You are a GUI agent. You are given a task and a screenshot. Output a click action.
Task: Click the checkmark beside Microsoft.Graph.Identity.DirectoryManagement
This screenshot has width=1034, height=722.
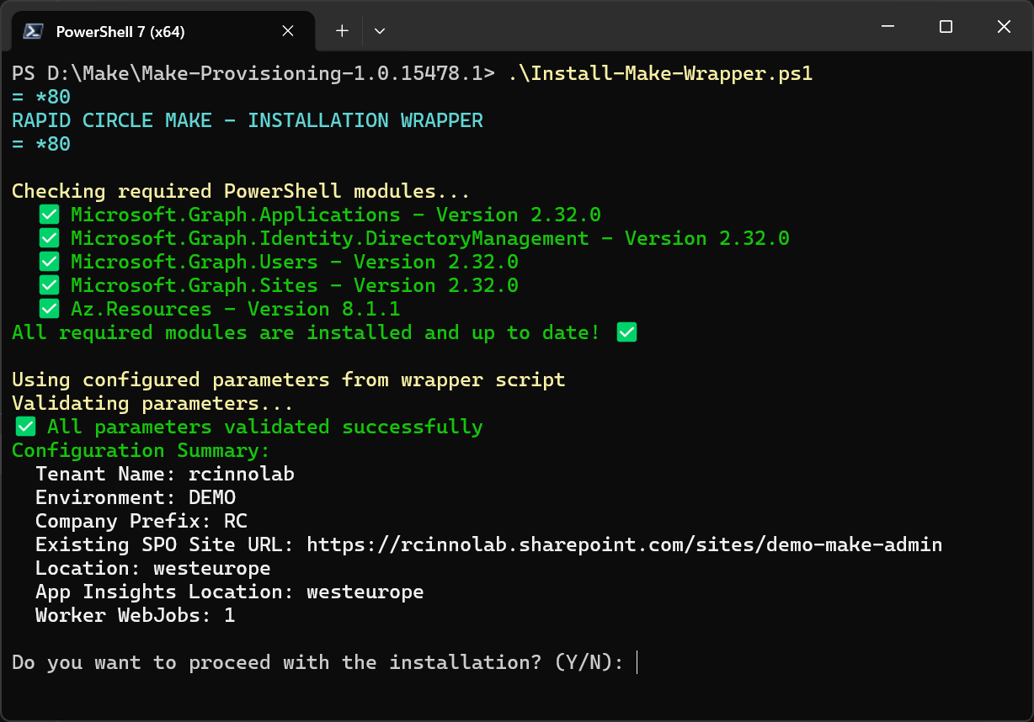click(x=50, y=238)
